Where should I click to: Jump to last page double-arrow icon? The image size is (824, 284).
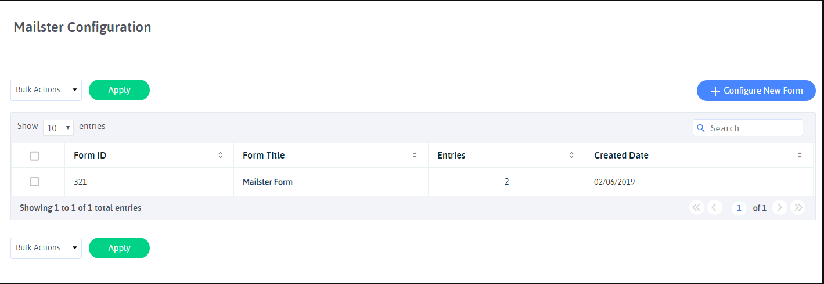coord(798,207)
